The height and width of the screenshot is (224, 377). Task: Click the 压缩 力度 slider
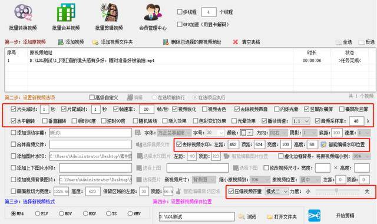click(338, 190)
